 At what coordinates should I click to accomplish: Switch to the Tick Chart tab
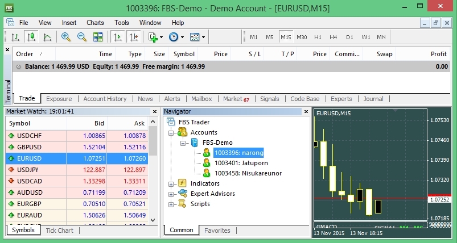click(59, 231)
